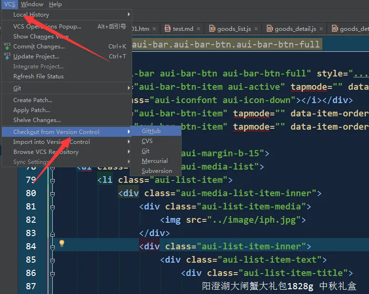Click the Update Project VCS arrow icon
The width and height of the screenshot is (369, 294).
[x=7, y=56]
